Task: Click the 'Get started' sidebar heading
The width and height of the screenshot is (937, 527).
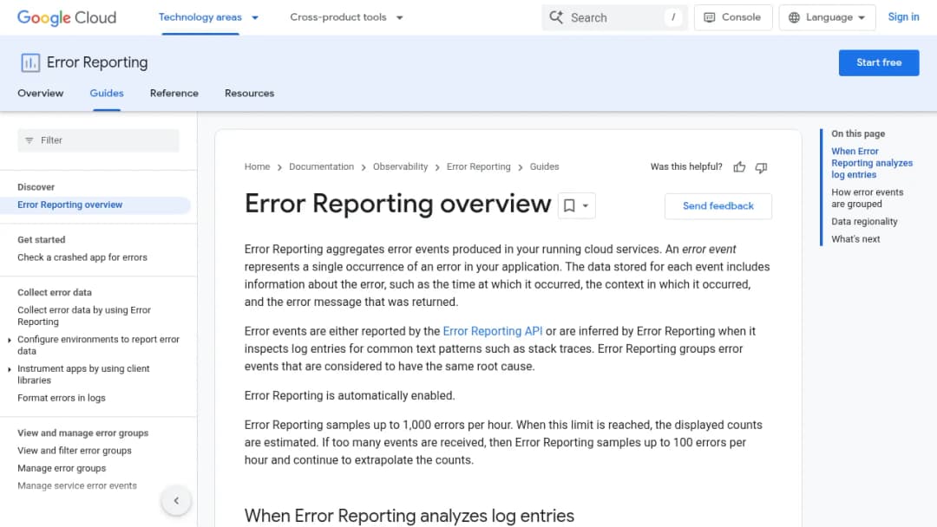Action: click(x=42, y=239)
